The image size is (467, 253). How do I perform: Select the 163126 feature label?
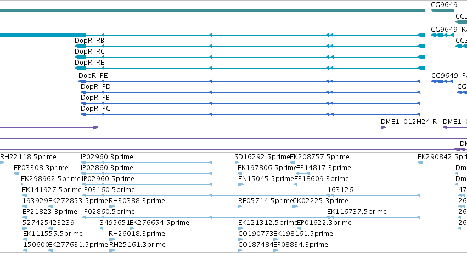tap(340, 190)
